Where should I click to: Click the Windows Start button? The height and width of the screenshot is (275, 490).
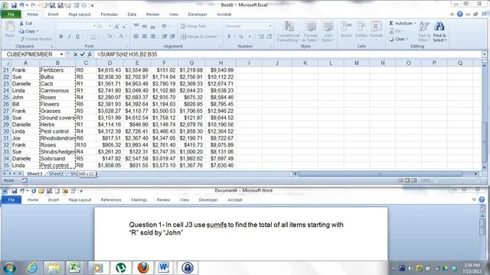coord(10,268)
